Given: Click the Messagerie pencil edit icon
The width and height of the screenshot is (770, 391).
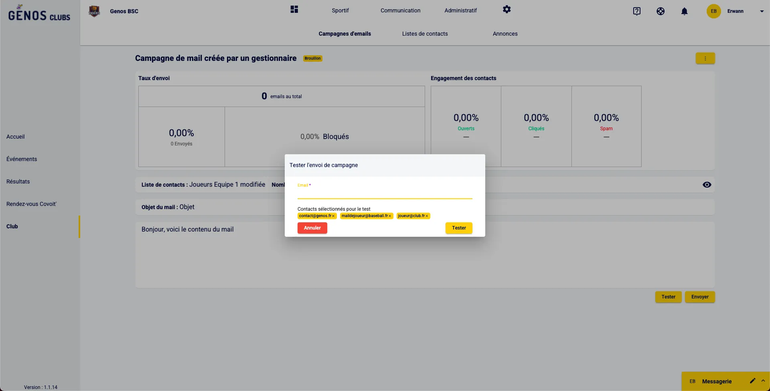Looking at the screenshot, I should [752, 381].
